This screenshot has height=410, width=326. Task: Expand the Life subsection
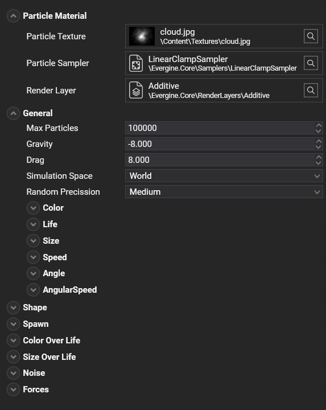(33, 224)
